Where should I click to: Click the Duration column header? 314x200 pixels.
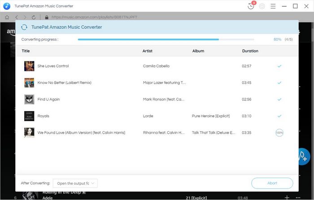tap(250, 51)
